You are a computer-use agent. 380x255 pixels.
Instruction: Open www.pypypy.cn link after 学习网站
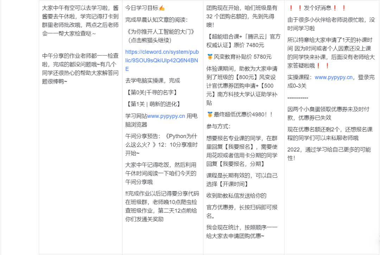[x=166, y=116]
